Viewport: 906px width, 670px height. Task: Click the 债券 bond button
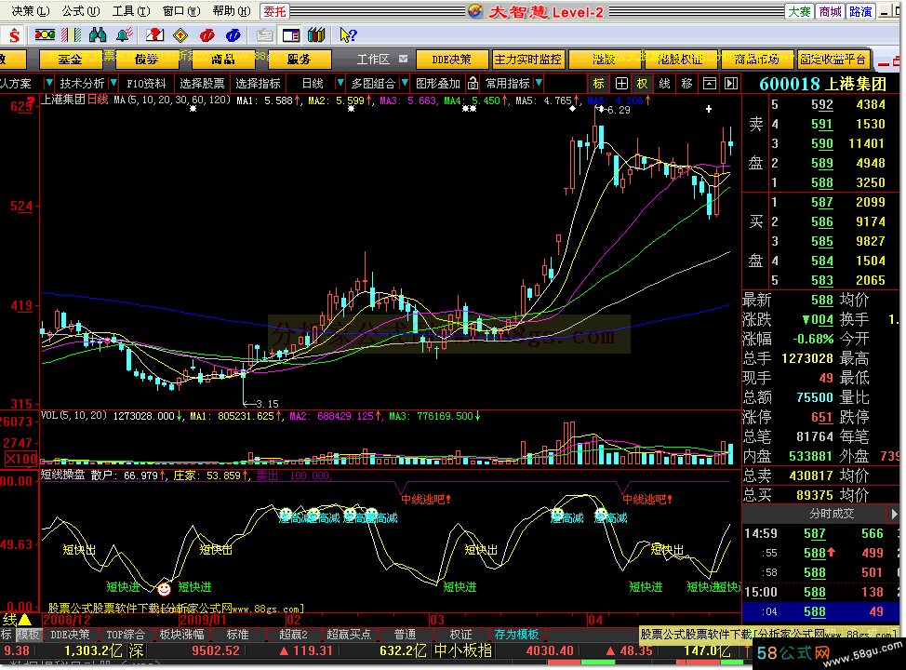(146, 60)
